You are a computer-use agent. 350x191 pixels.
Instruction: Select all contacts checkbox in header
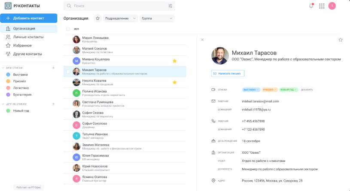(x=68, y=29)
